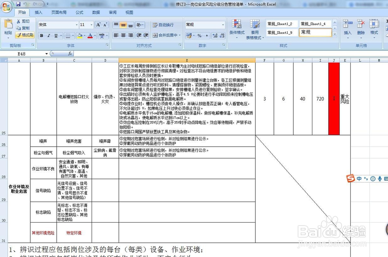Decrease cell indent
The width and height of the screenshot is (388, 257).
coord(139,35)
